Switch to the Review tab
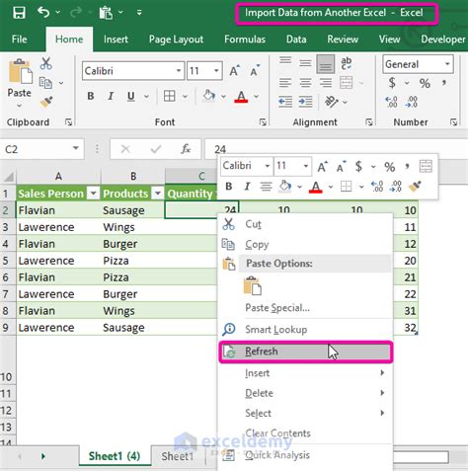The height and width of the screenshot is (471, 468). click(x=343, y=39)
